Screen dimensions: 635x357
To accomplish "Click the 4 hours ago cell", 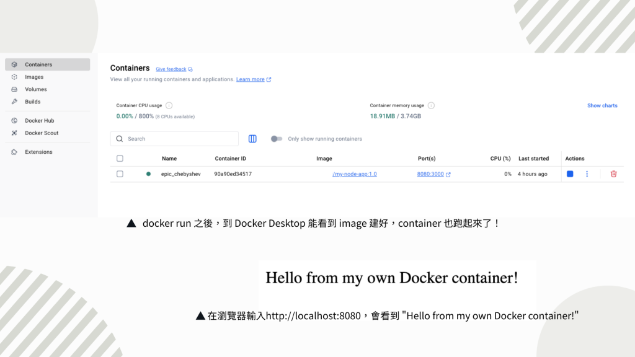I will (x=533, y=174).
